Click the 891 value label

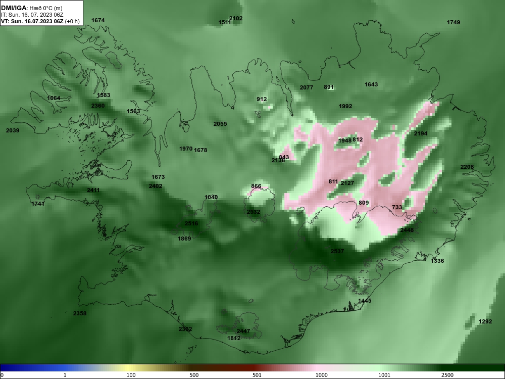click(329, 87)
